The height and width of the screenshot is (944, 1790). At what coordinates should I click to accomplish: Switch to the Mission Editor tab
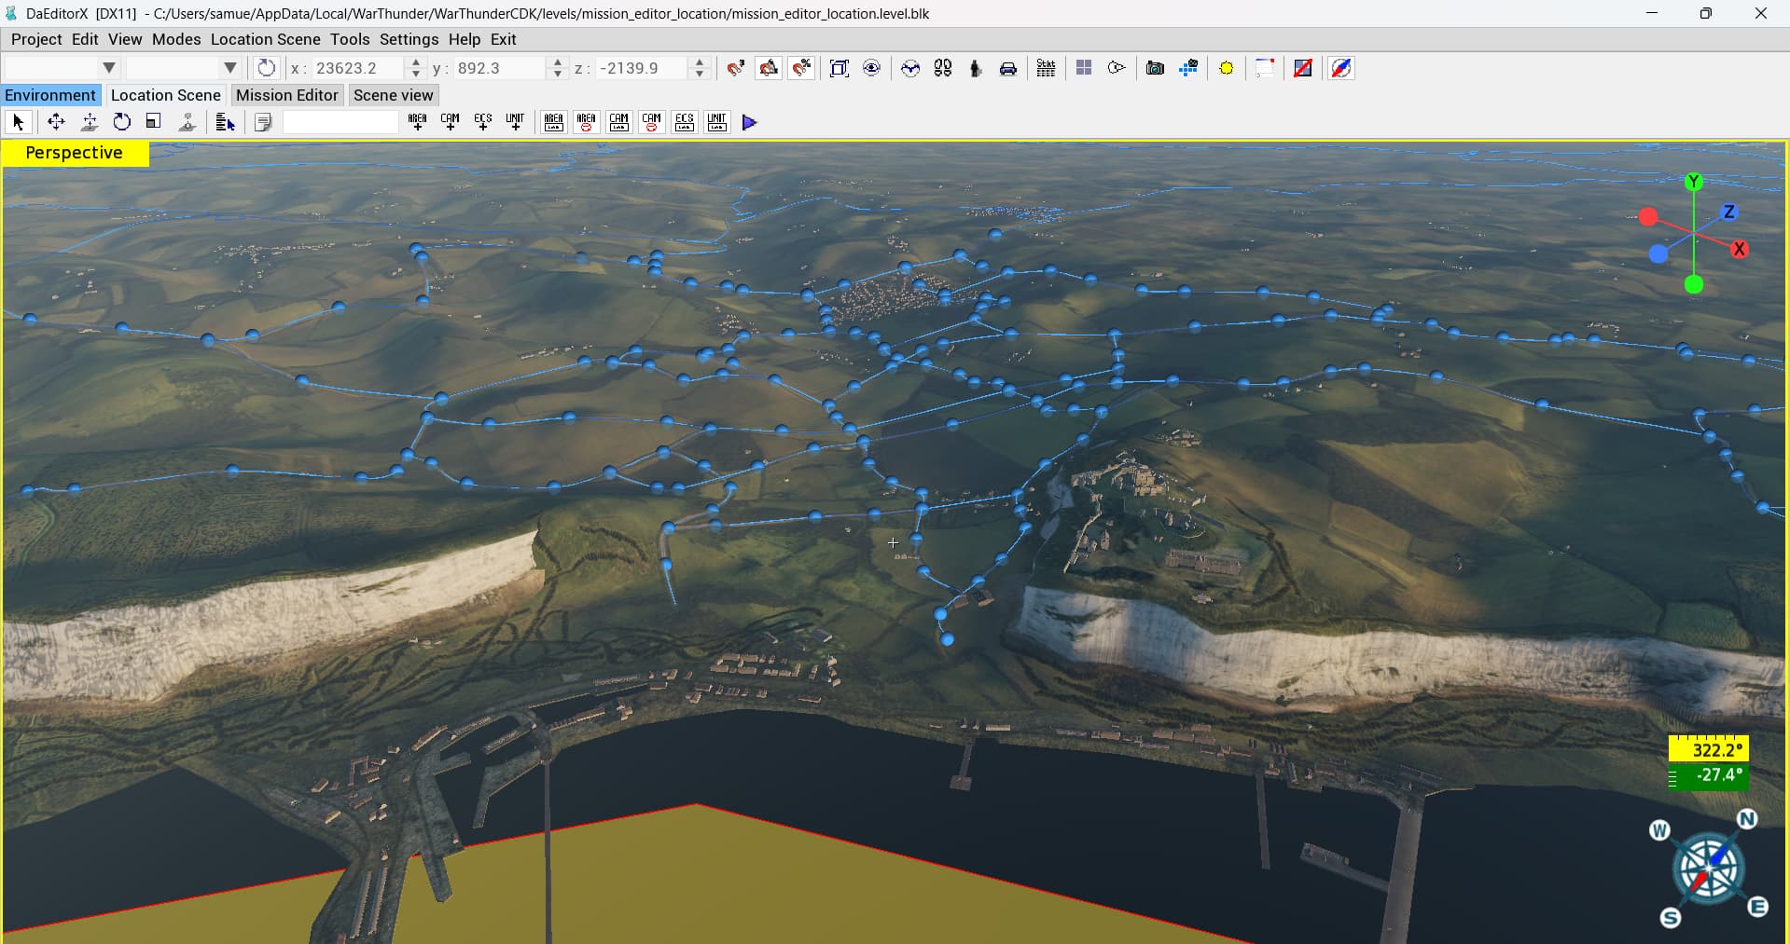pos(286,95)
